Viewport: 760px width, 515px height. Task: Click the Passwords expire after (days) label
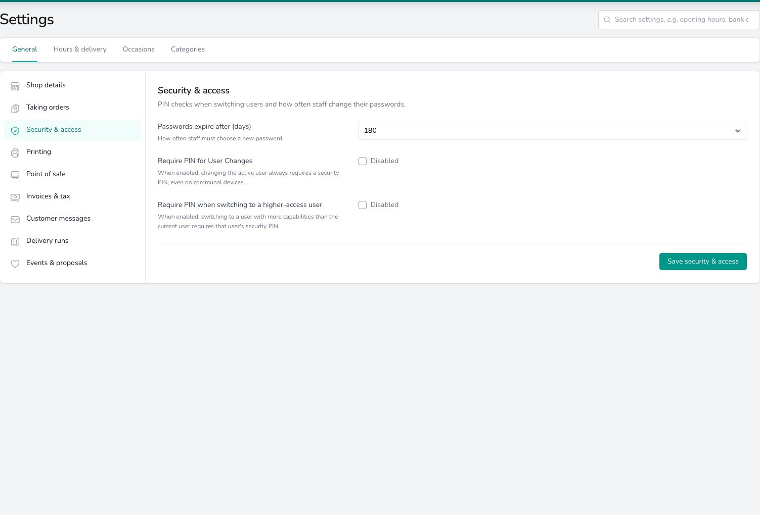[x=204, y=126]
